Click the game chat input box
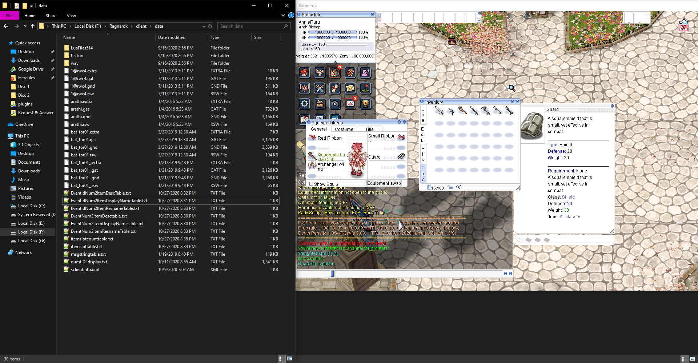The height and width of the screenshot is (363, 698). pos(418,274)
